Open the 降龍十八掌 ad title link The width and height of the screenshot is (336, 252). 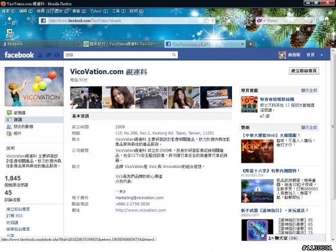(x=270, y=171)
